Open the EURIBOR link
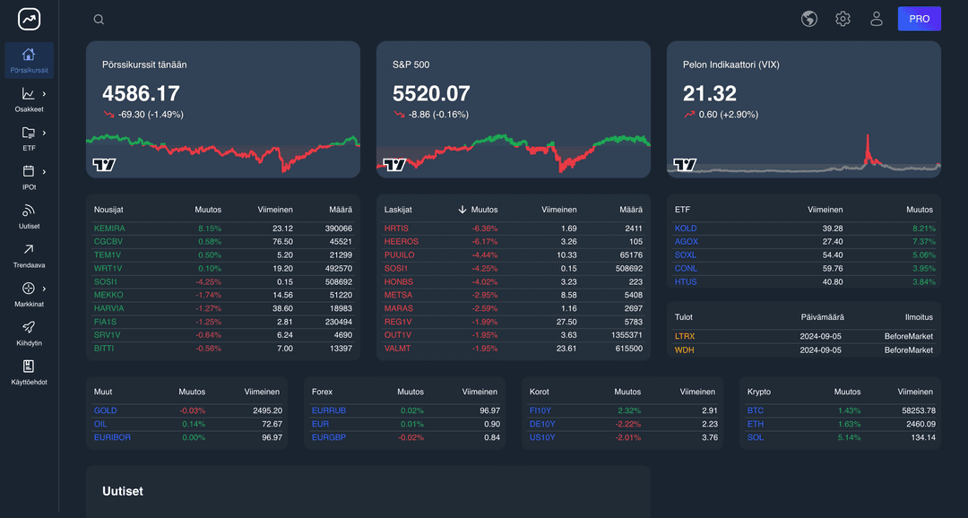 point(112,437)
